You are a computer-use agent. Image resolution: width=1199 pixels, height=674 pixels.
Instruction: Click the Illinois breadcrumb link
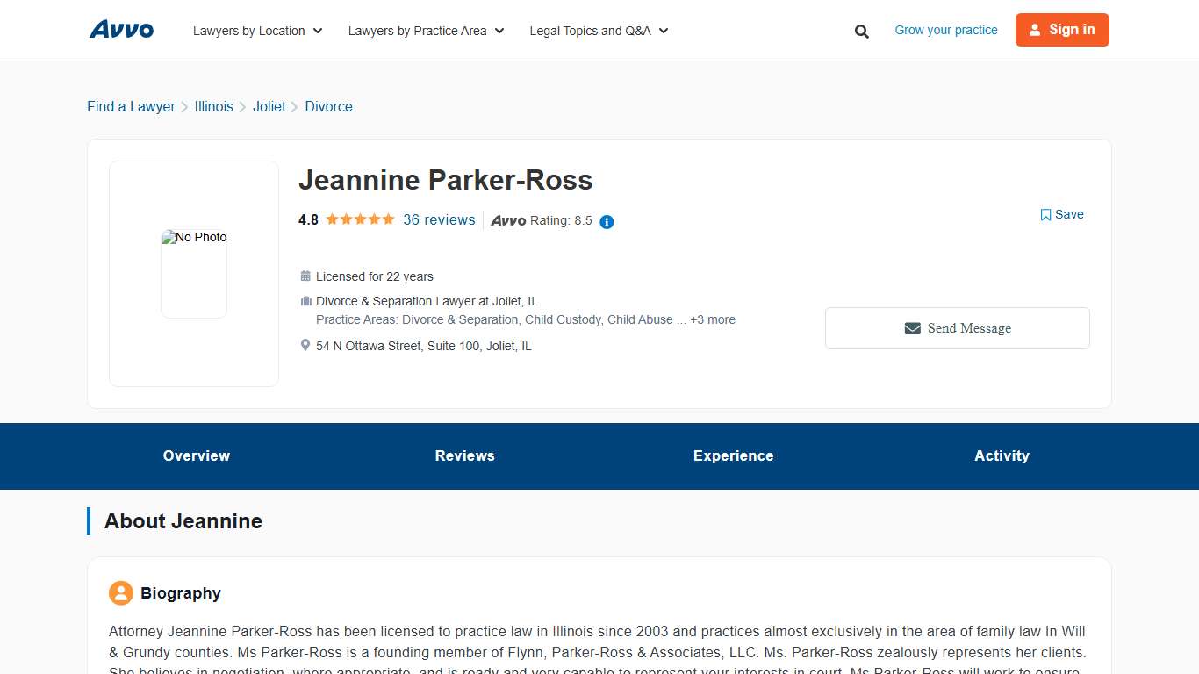[x=213, y=106]
